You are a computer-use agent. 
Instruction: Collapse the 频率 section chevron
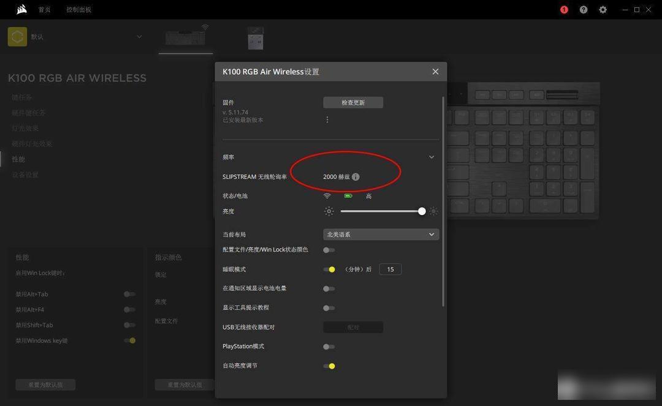[432, 157]
